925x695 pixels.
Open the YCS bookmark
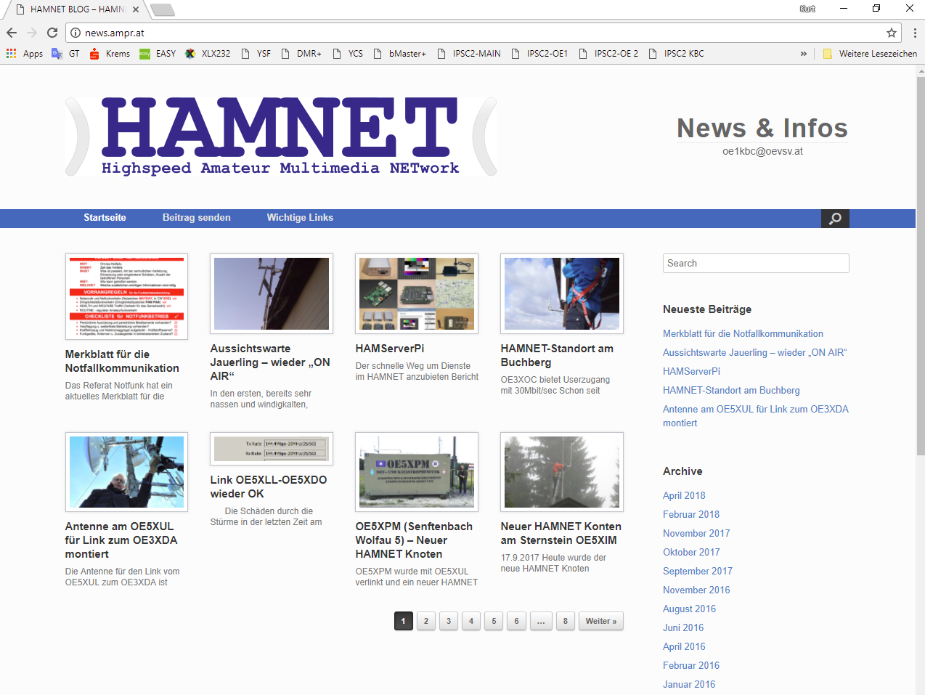pyautogui.click(x=348, y=54)
